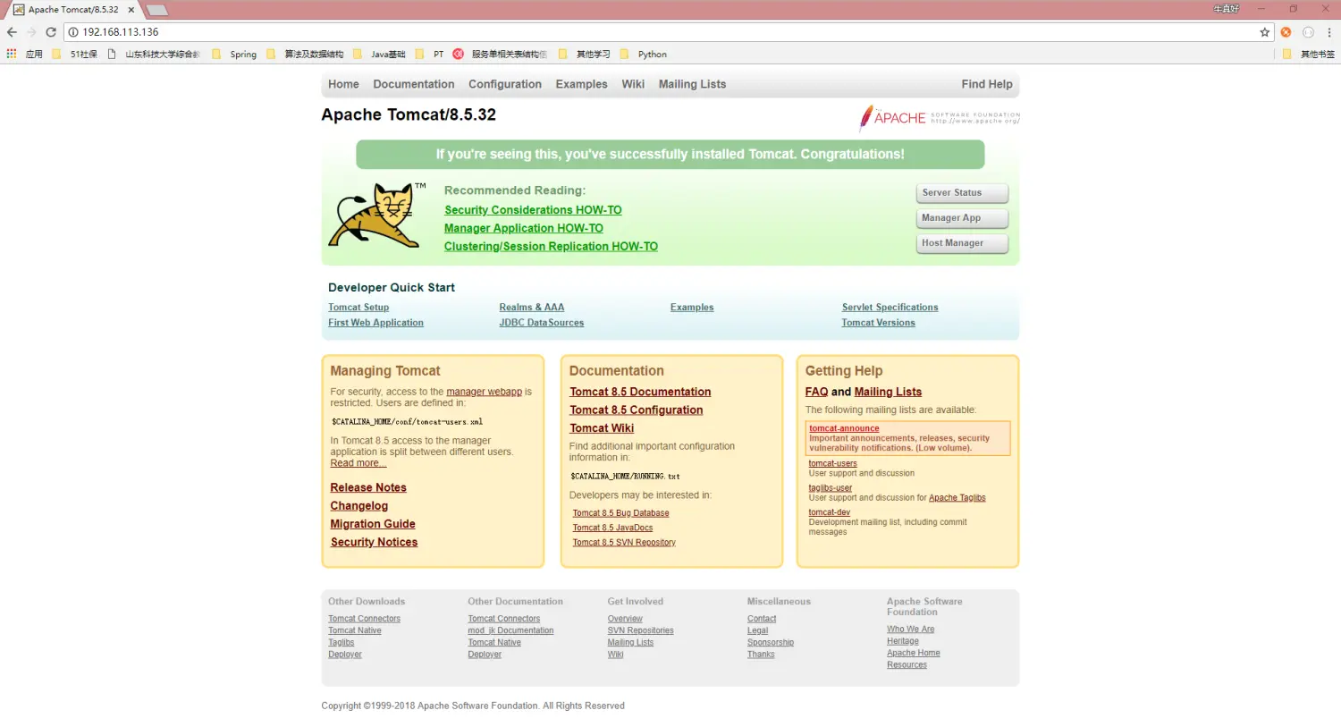1341x727 pixels.
Task: Open the JDBC DataSources link
Action: point(542,323)
